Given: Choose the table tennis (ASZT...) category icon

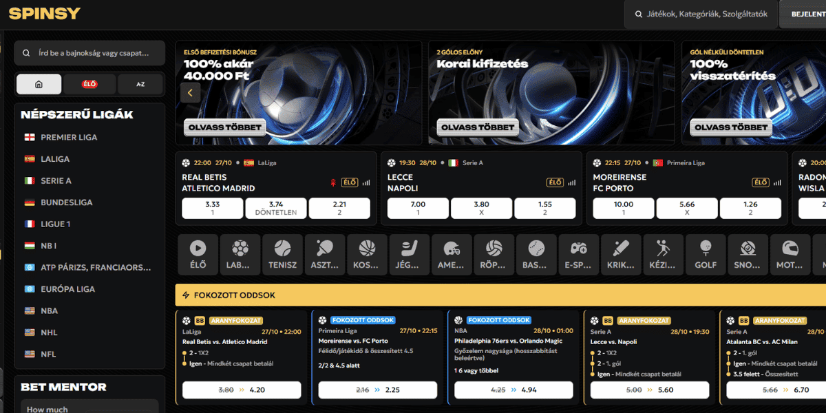Looking at the screenshot, I should coord(325,255).
